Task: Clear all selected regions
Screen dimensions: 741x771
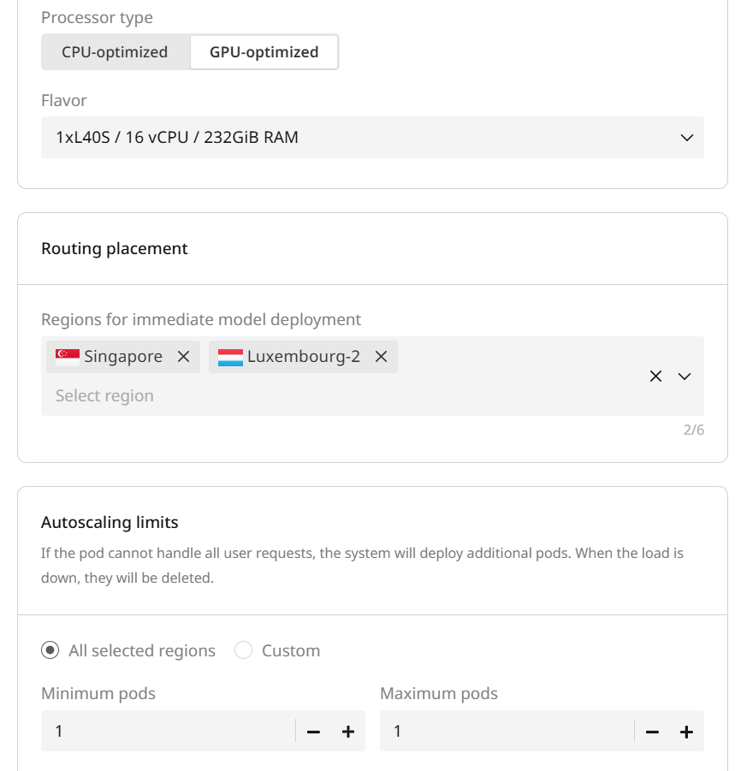Action: [655, 377]
